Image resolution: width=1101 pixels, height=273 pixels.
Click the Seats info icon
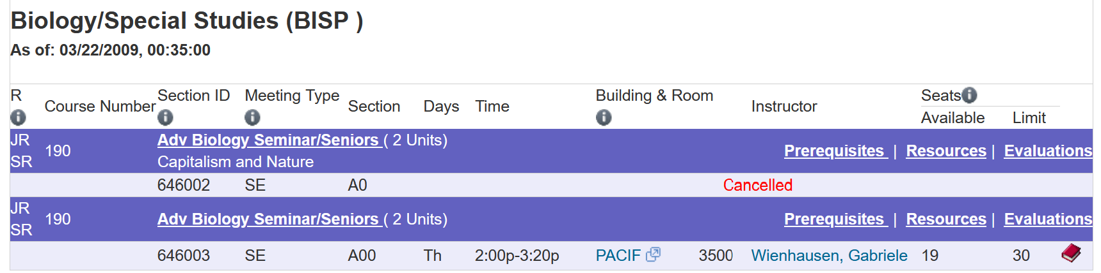(969, 95)
